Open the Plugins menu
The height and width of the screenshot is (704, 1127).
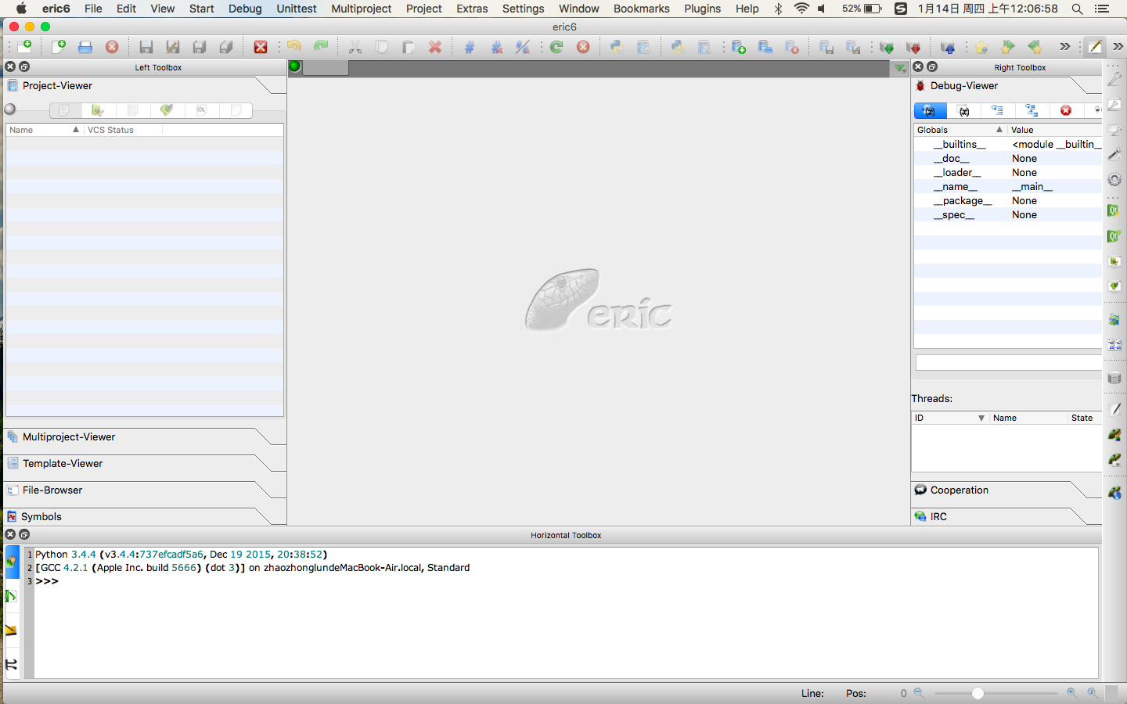(x=702, y=9)
